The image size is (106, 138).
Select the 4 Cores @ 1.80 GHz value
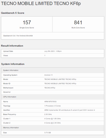click(52, 119)
